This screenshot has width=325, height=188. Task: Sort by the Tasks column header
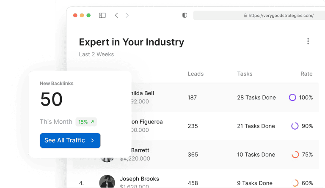[245, 74]
